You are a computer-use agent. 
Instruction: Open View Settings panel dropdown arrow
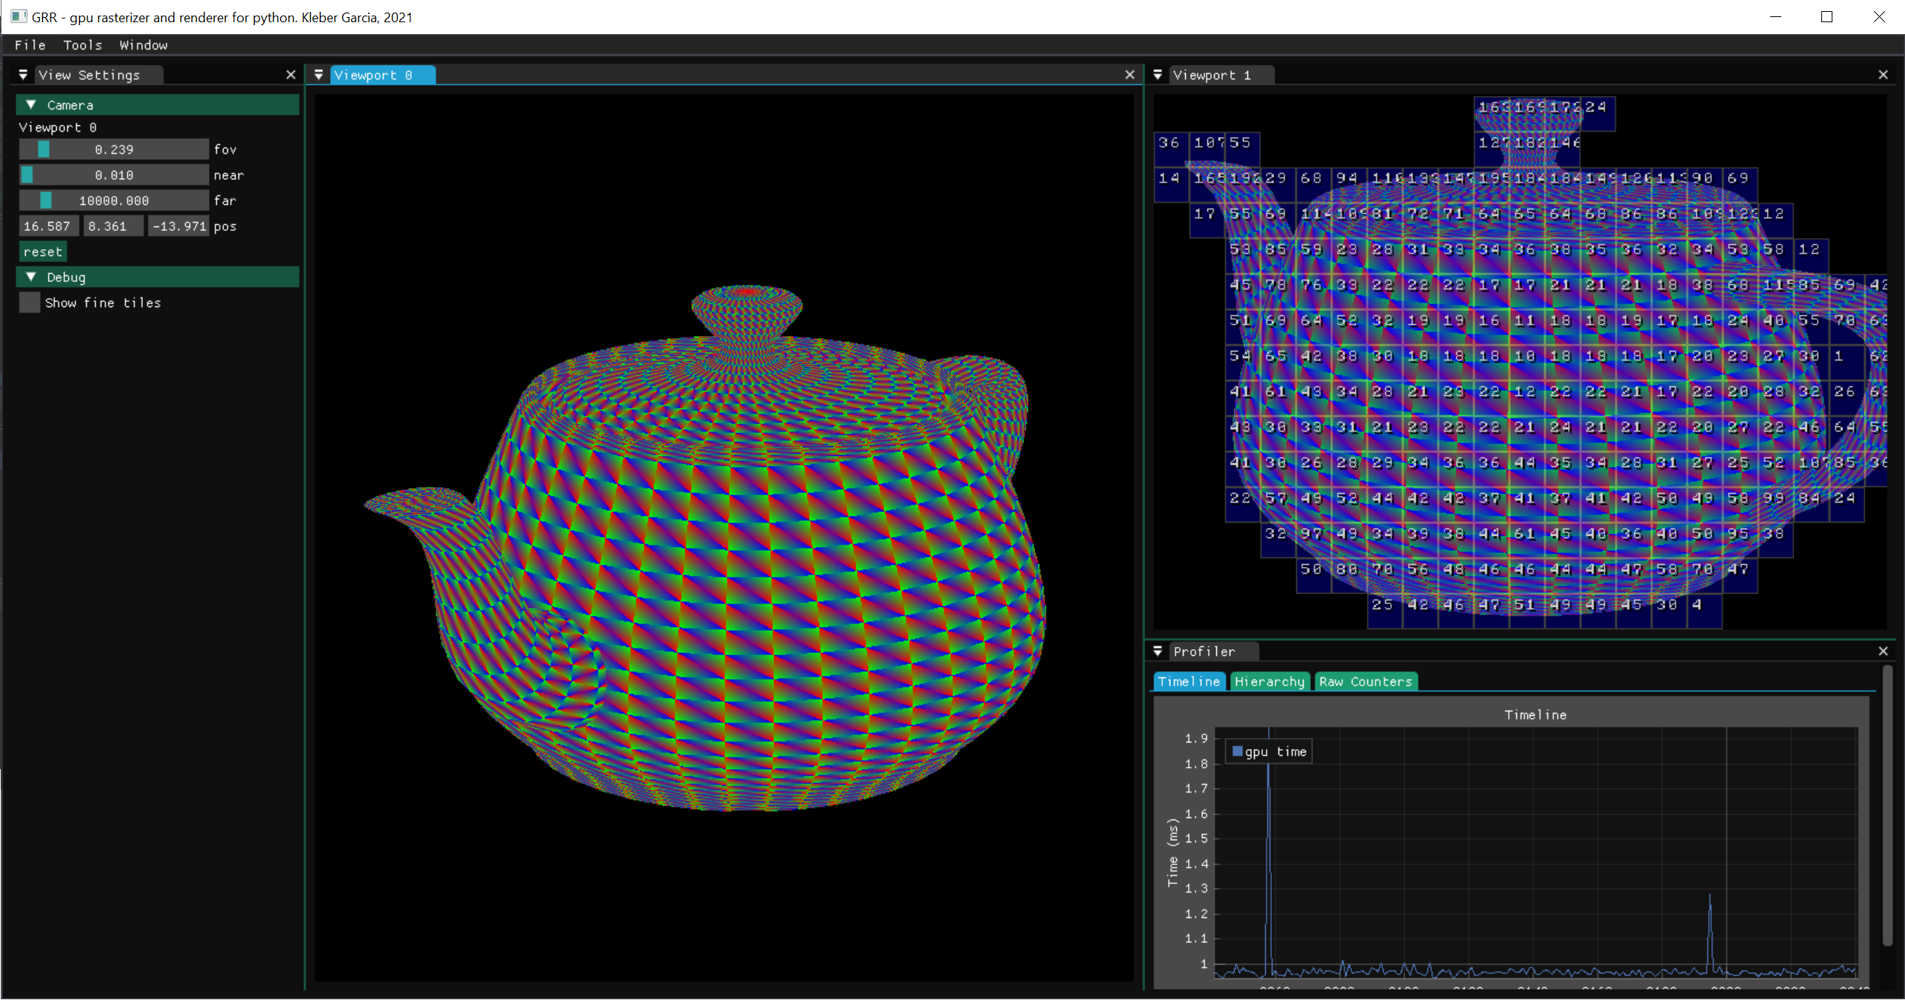point(23,75)
